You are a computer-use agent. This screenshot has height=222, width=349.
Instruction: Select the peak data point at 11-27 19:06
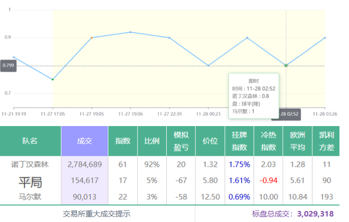point(131,32)
